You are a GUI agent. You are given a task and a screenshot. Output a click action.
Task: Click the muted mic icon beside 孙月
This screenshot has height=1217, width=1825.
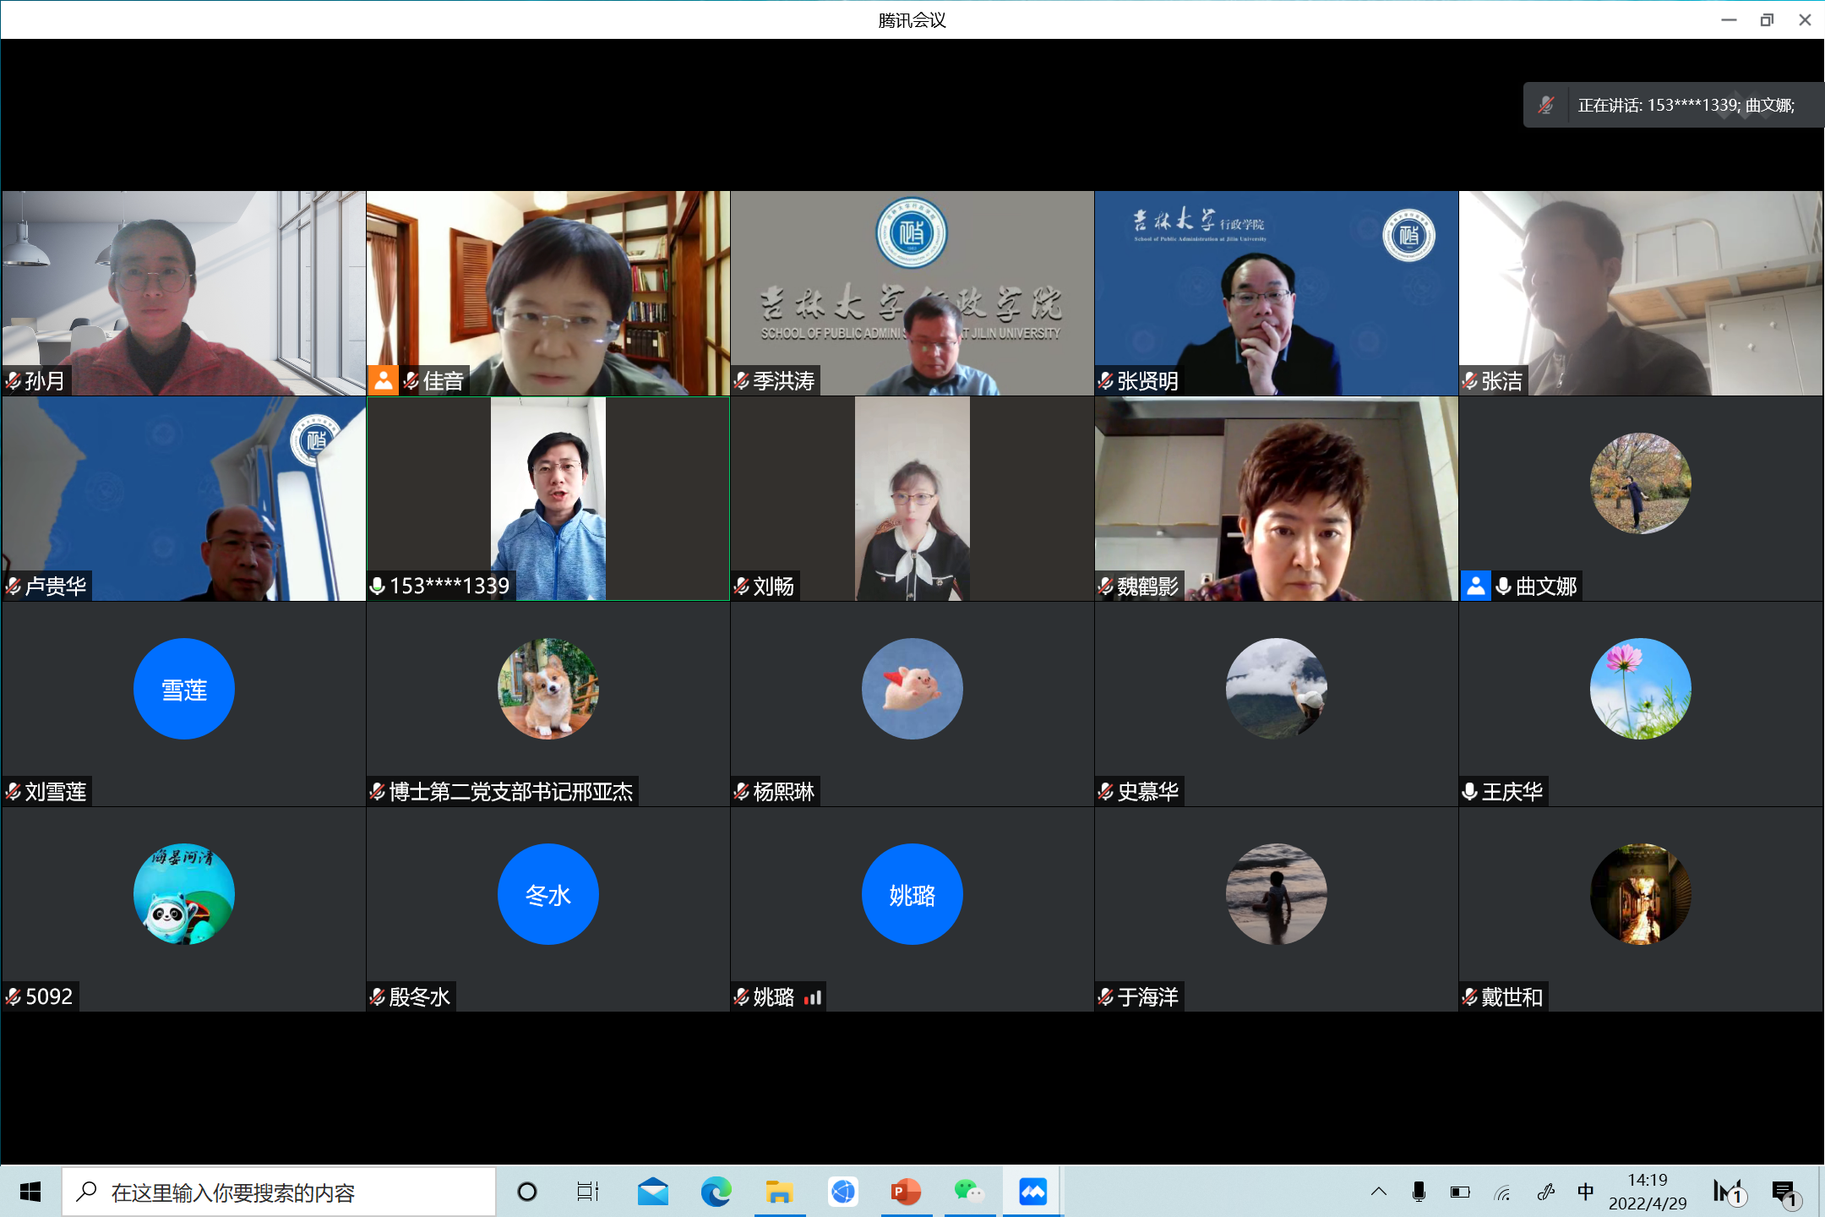coord(14,381)
